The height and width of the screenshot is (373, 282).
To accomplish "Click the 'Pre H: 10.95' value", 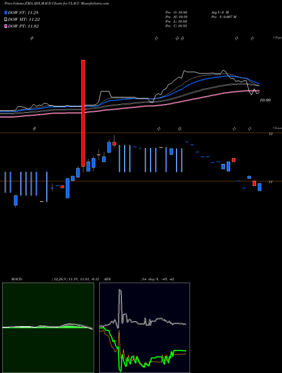I will (176, 17).
